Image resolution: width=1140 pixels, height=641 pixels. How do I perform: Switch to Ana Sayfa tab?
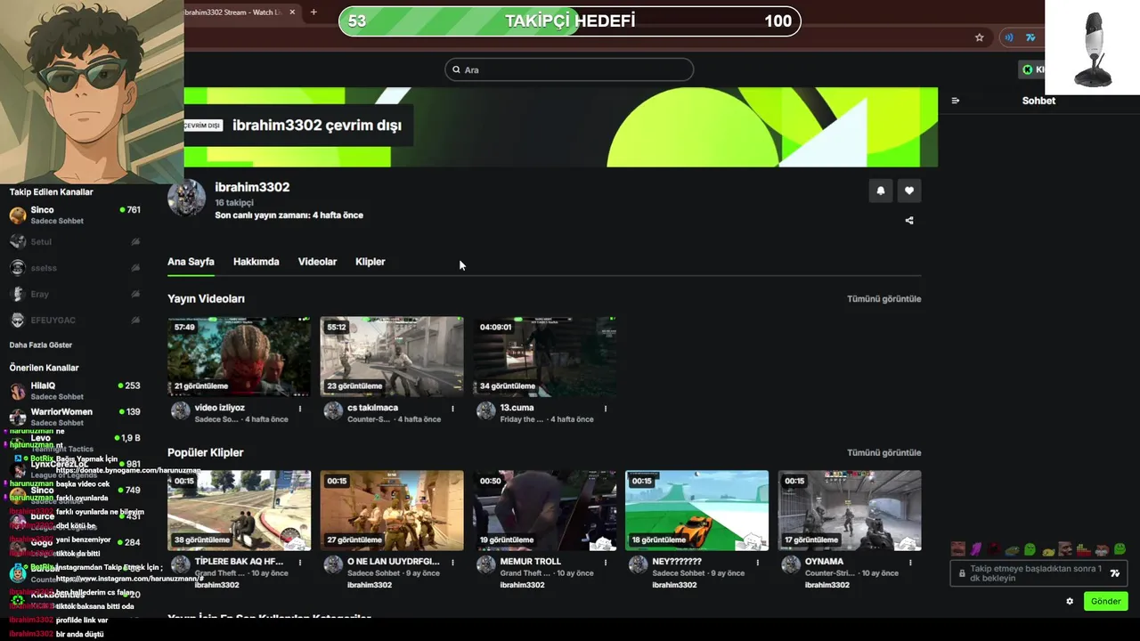coord(191,262)
